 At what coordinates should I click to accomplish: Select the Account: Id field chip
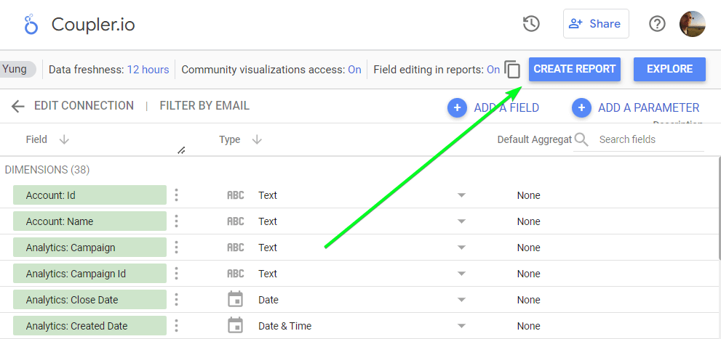point(89,195)
